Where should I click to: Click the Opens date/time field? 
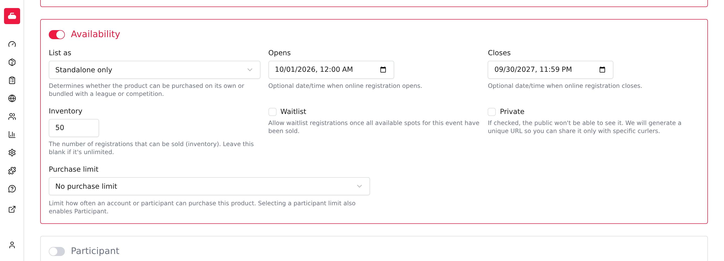click(x=331, y=70)
